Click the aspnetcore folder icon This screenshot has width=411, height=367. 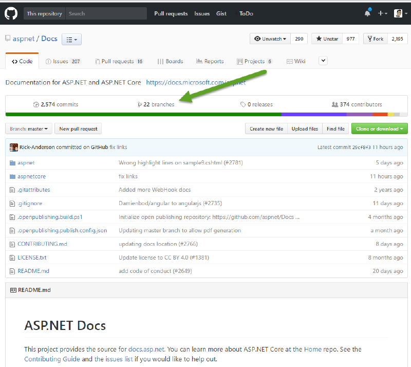coord(12,176)
